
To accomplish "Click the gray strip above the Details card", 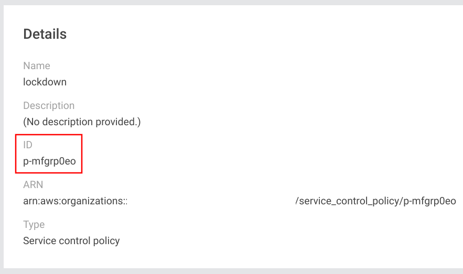I will (231, 3).
